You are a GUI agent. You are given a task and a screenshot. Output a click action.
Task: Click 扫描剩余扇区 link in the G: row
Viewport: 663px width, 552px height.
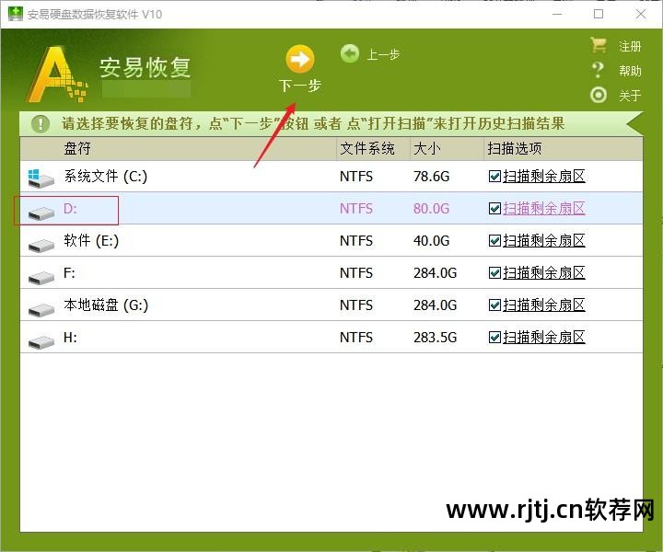[x=544, y=305]
